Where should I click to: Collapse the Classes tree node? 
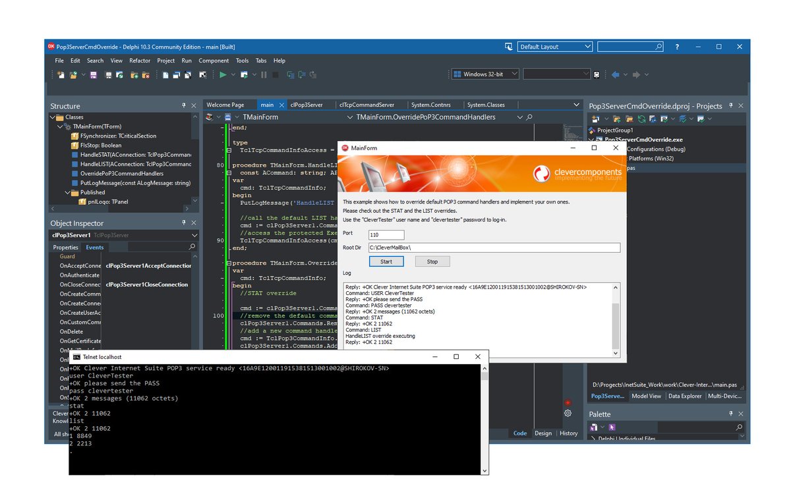(53, 117)
